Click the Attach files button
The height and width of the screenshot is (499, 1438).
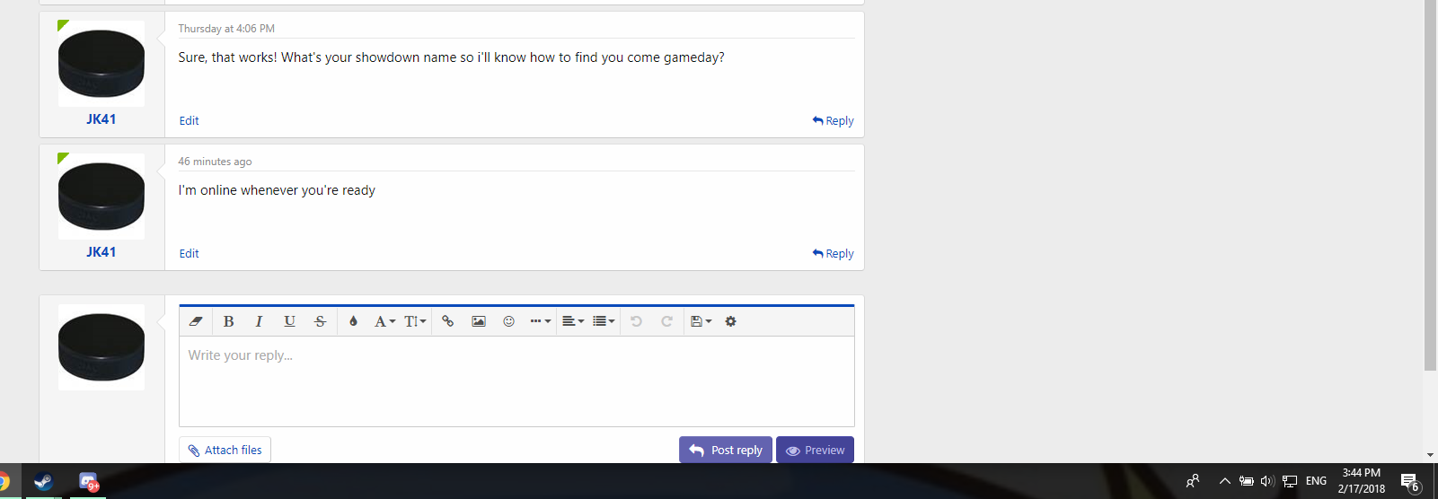click(225, 451)
